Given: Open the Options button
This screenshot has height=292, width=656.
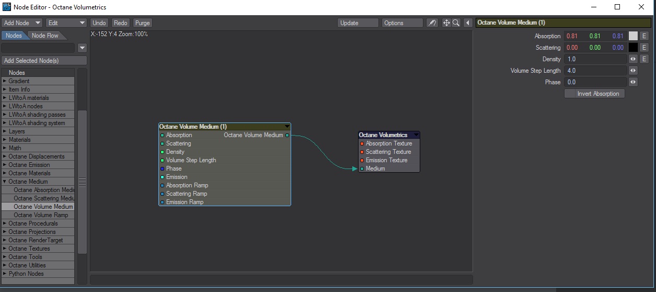Looking at the screenshot, I should click(x=402, y=23).
